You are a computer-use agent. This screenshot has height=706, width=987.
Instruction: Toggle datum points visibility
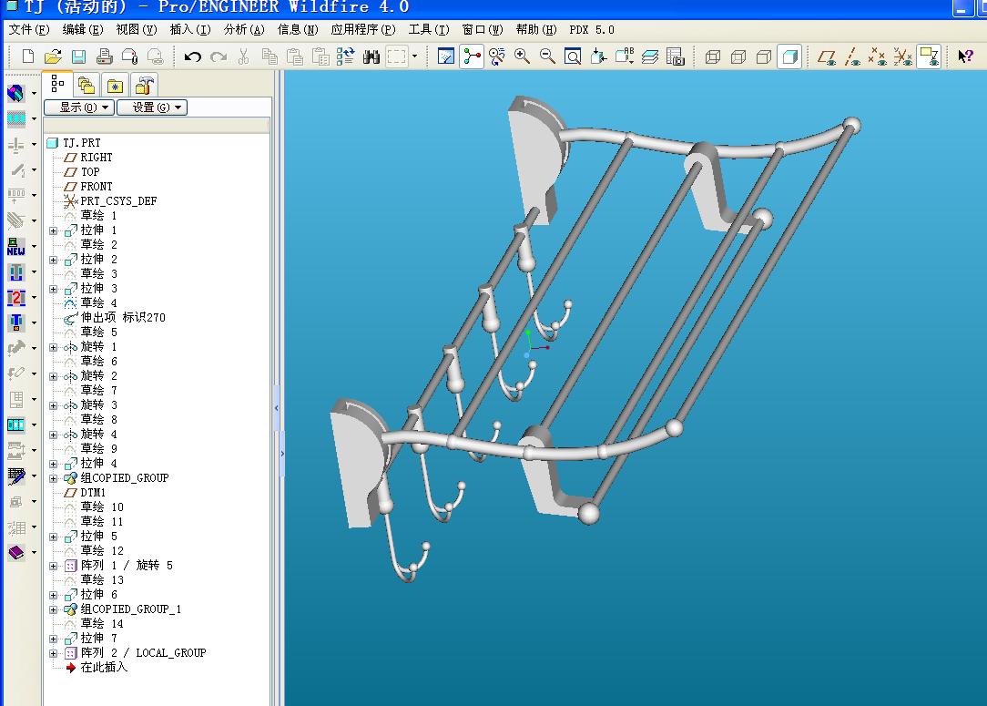pos(878,56)
